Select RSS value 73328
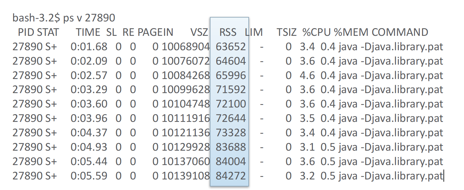The width and height of the screenshot is (464, 190). click(231, 133)
